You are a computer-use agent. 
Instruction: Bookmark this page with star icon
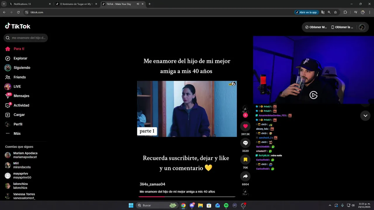(335, 12)
